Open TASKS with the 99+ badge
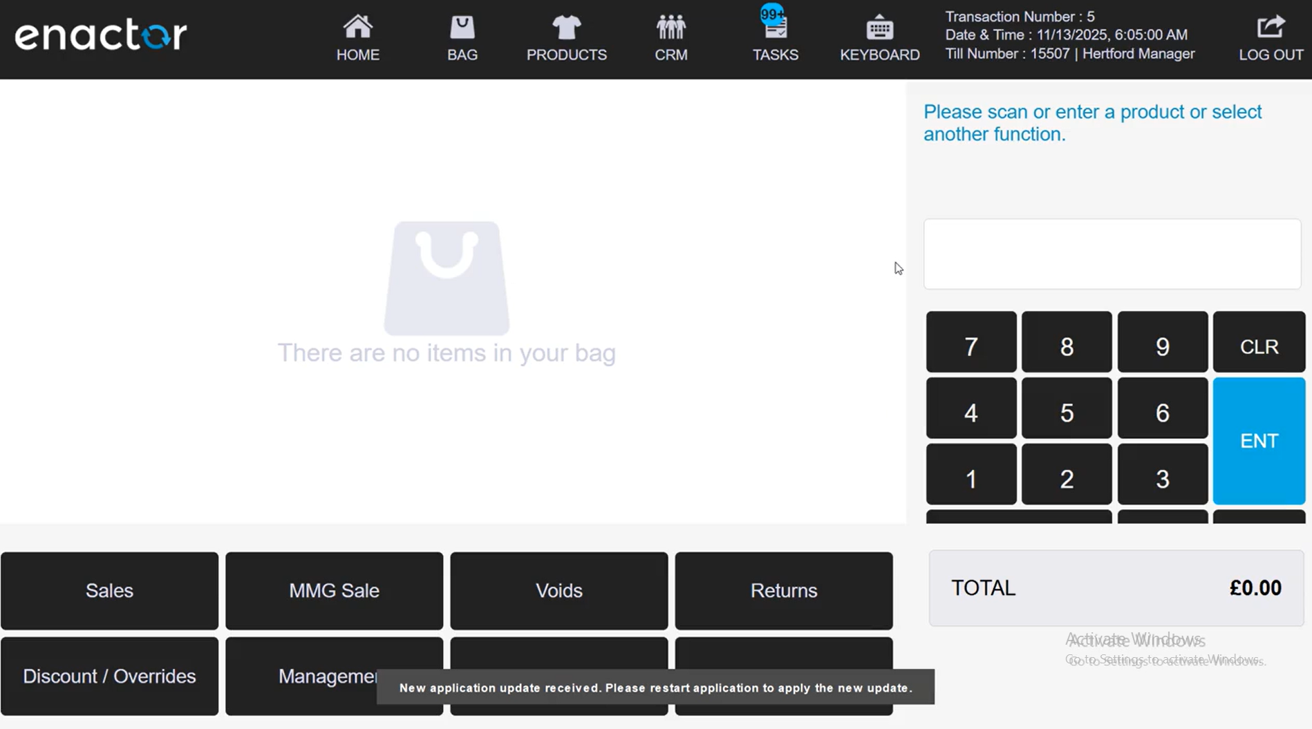This screenshot has height=729, width=1312. pos(776,36)
